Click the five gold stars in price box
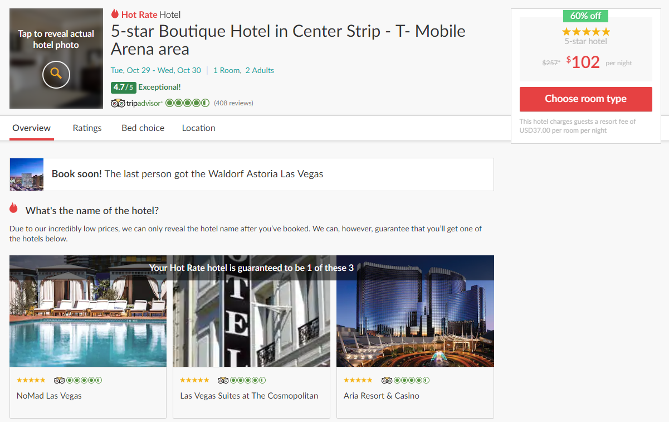The width and height of the screenshot is (669, 422). tap(586, 32)
